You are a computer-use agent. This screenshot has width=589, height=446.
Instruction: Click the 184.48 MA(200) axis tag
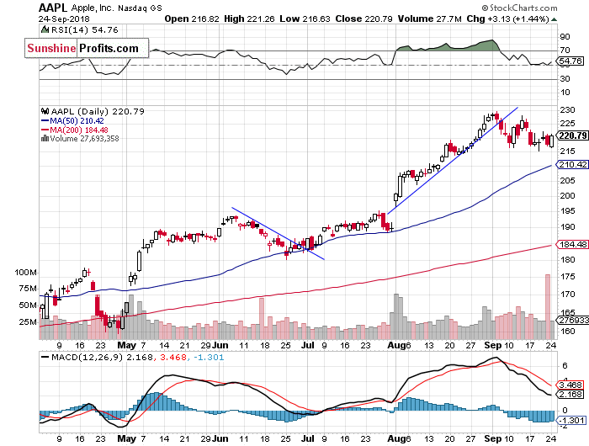tap(572, 245)
